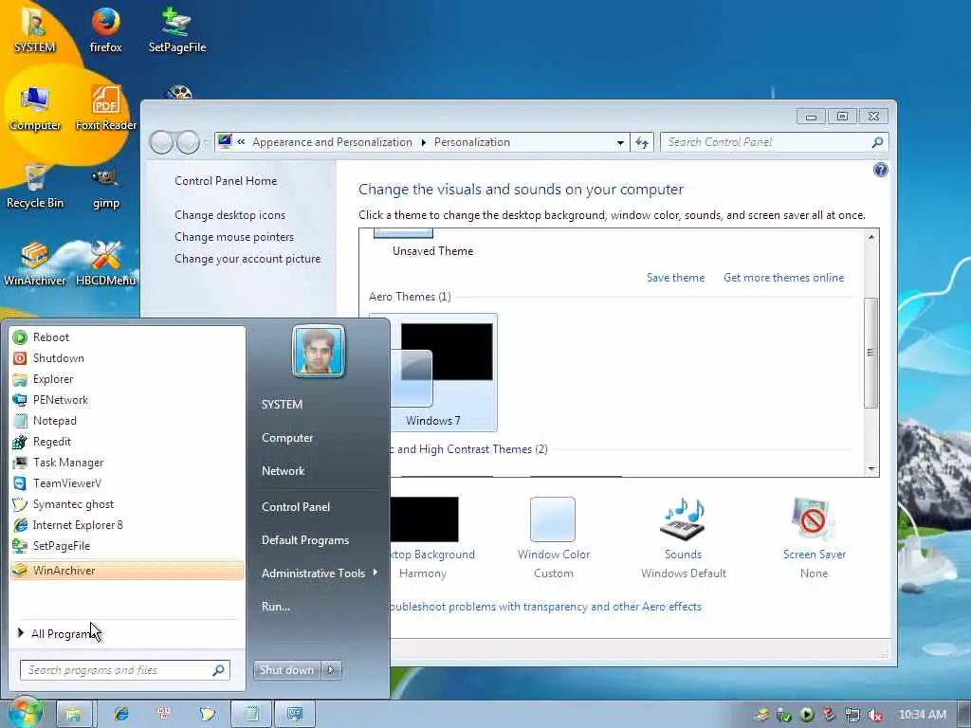Image resolution: width=971 pixels, height=728 pixels.
Task: Launch Regedit from the Start menu
Action: click(x=127, y=442)
